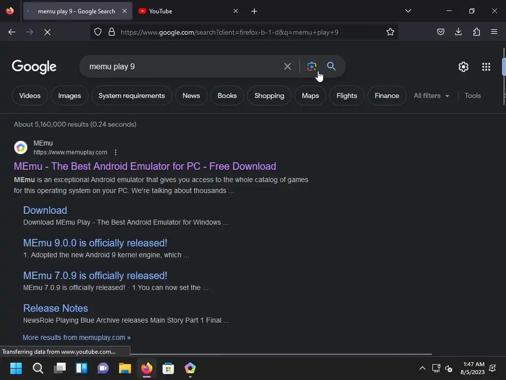Select the memu play 9 Google Search tab
This screenshot has height=380, width=506.
[78, 11]
